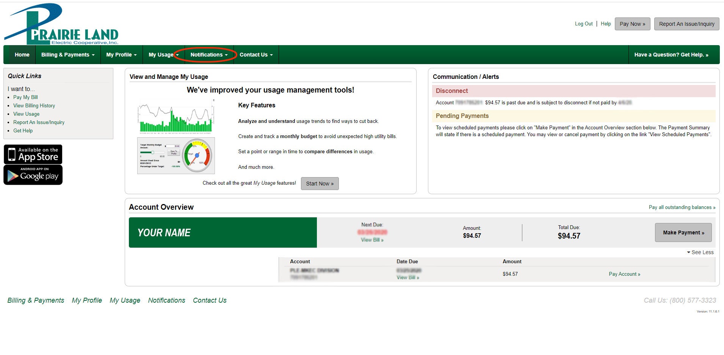
Task: Open the My Usage dropdown menu
Action: point(163,55)
